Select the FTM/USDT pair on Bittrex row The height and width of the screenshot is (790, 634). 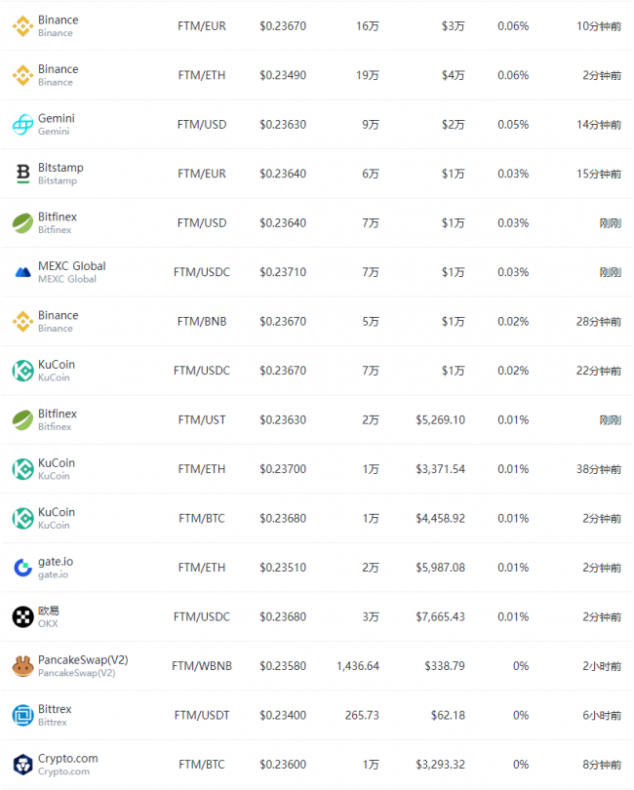click(202, 716)
